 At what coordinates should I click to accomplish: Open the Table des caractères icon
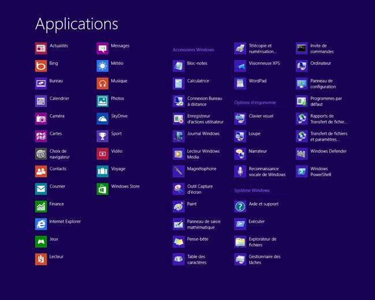[179, 259]
